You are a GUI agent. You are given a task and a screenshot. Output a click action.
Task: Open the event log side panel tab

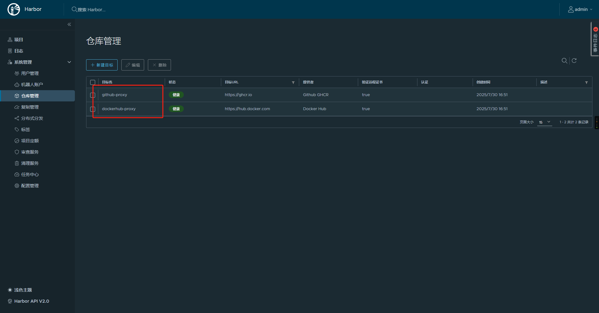point(595,39)
